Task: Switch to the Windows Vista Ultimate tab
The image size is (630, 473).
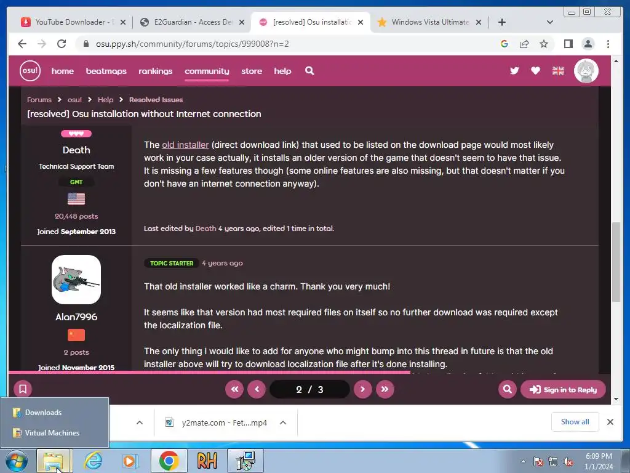Action: (429, 22)
